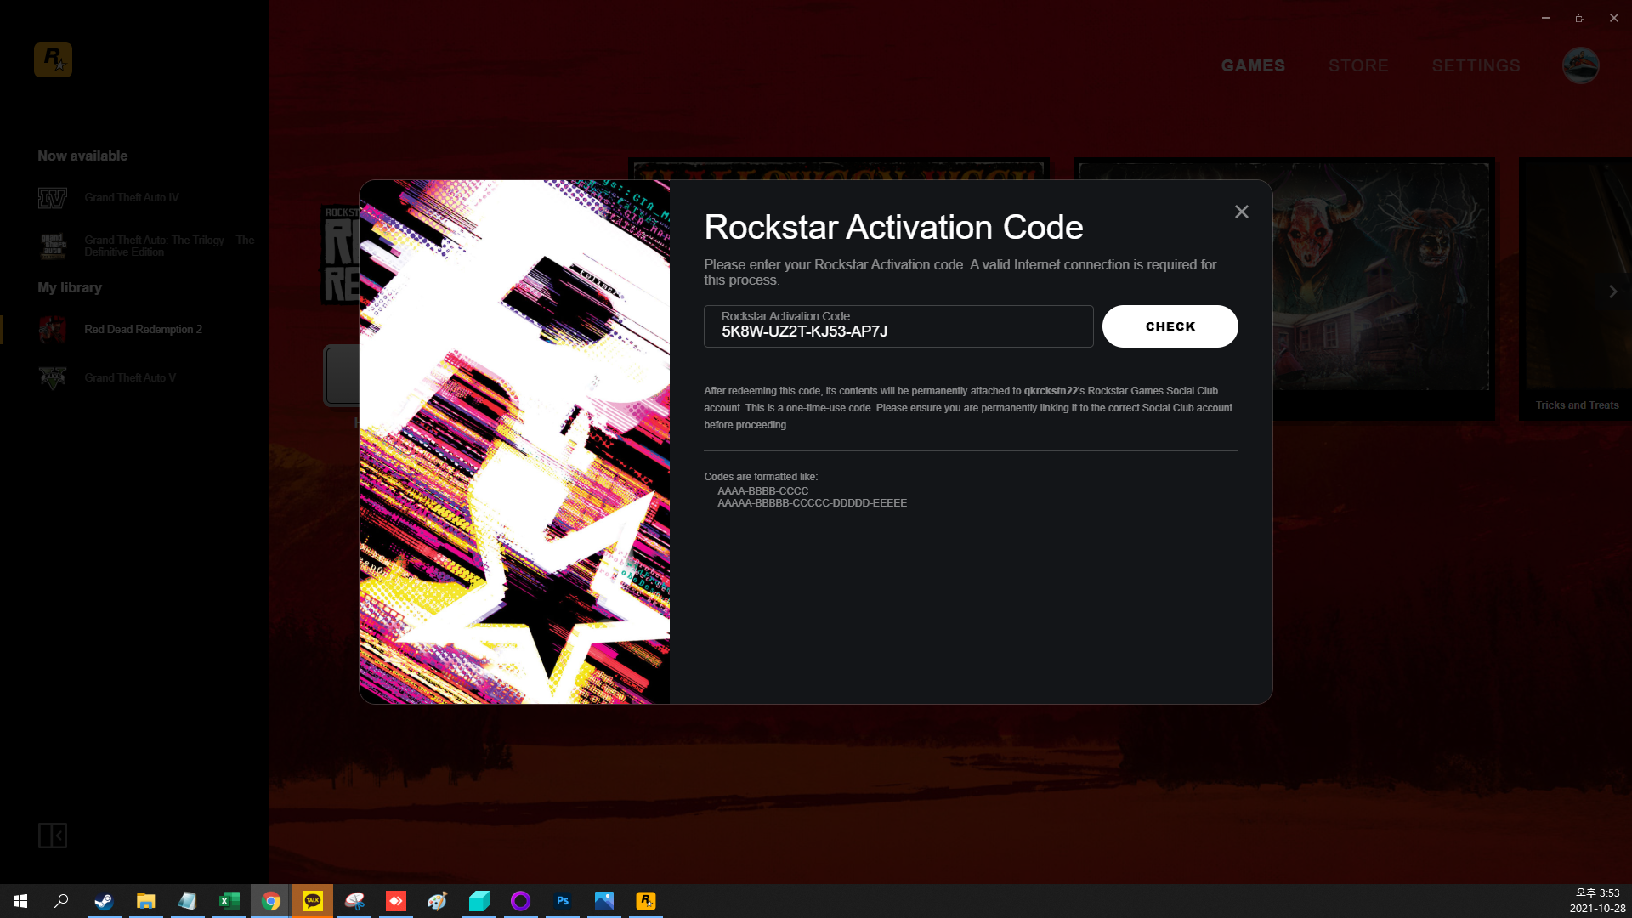Collapse the sidebar panel icon
This screenshot has height=918, width=1632.
coord(53,836)
